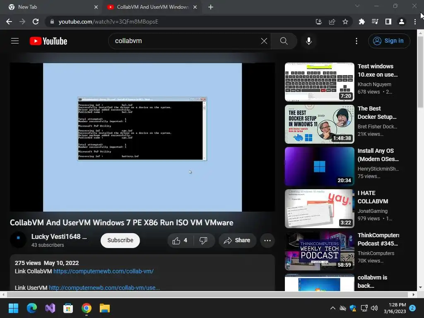
Task: Open 'Test windows 10.exe' video thumbnail
Action: pyautogui.click(x=319, y=82)
